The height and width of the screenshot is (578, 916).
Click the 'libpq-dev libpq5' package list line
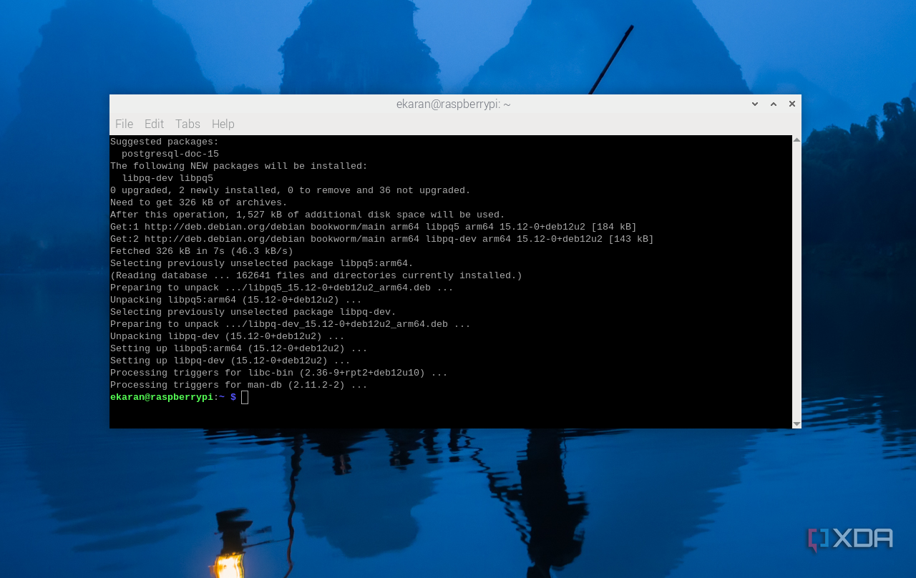click(167, 178)
